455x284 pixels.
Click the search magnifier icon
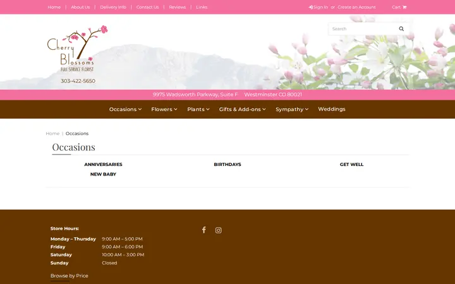[x=401, y=28]
